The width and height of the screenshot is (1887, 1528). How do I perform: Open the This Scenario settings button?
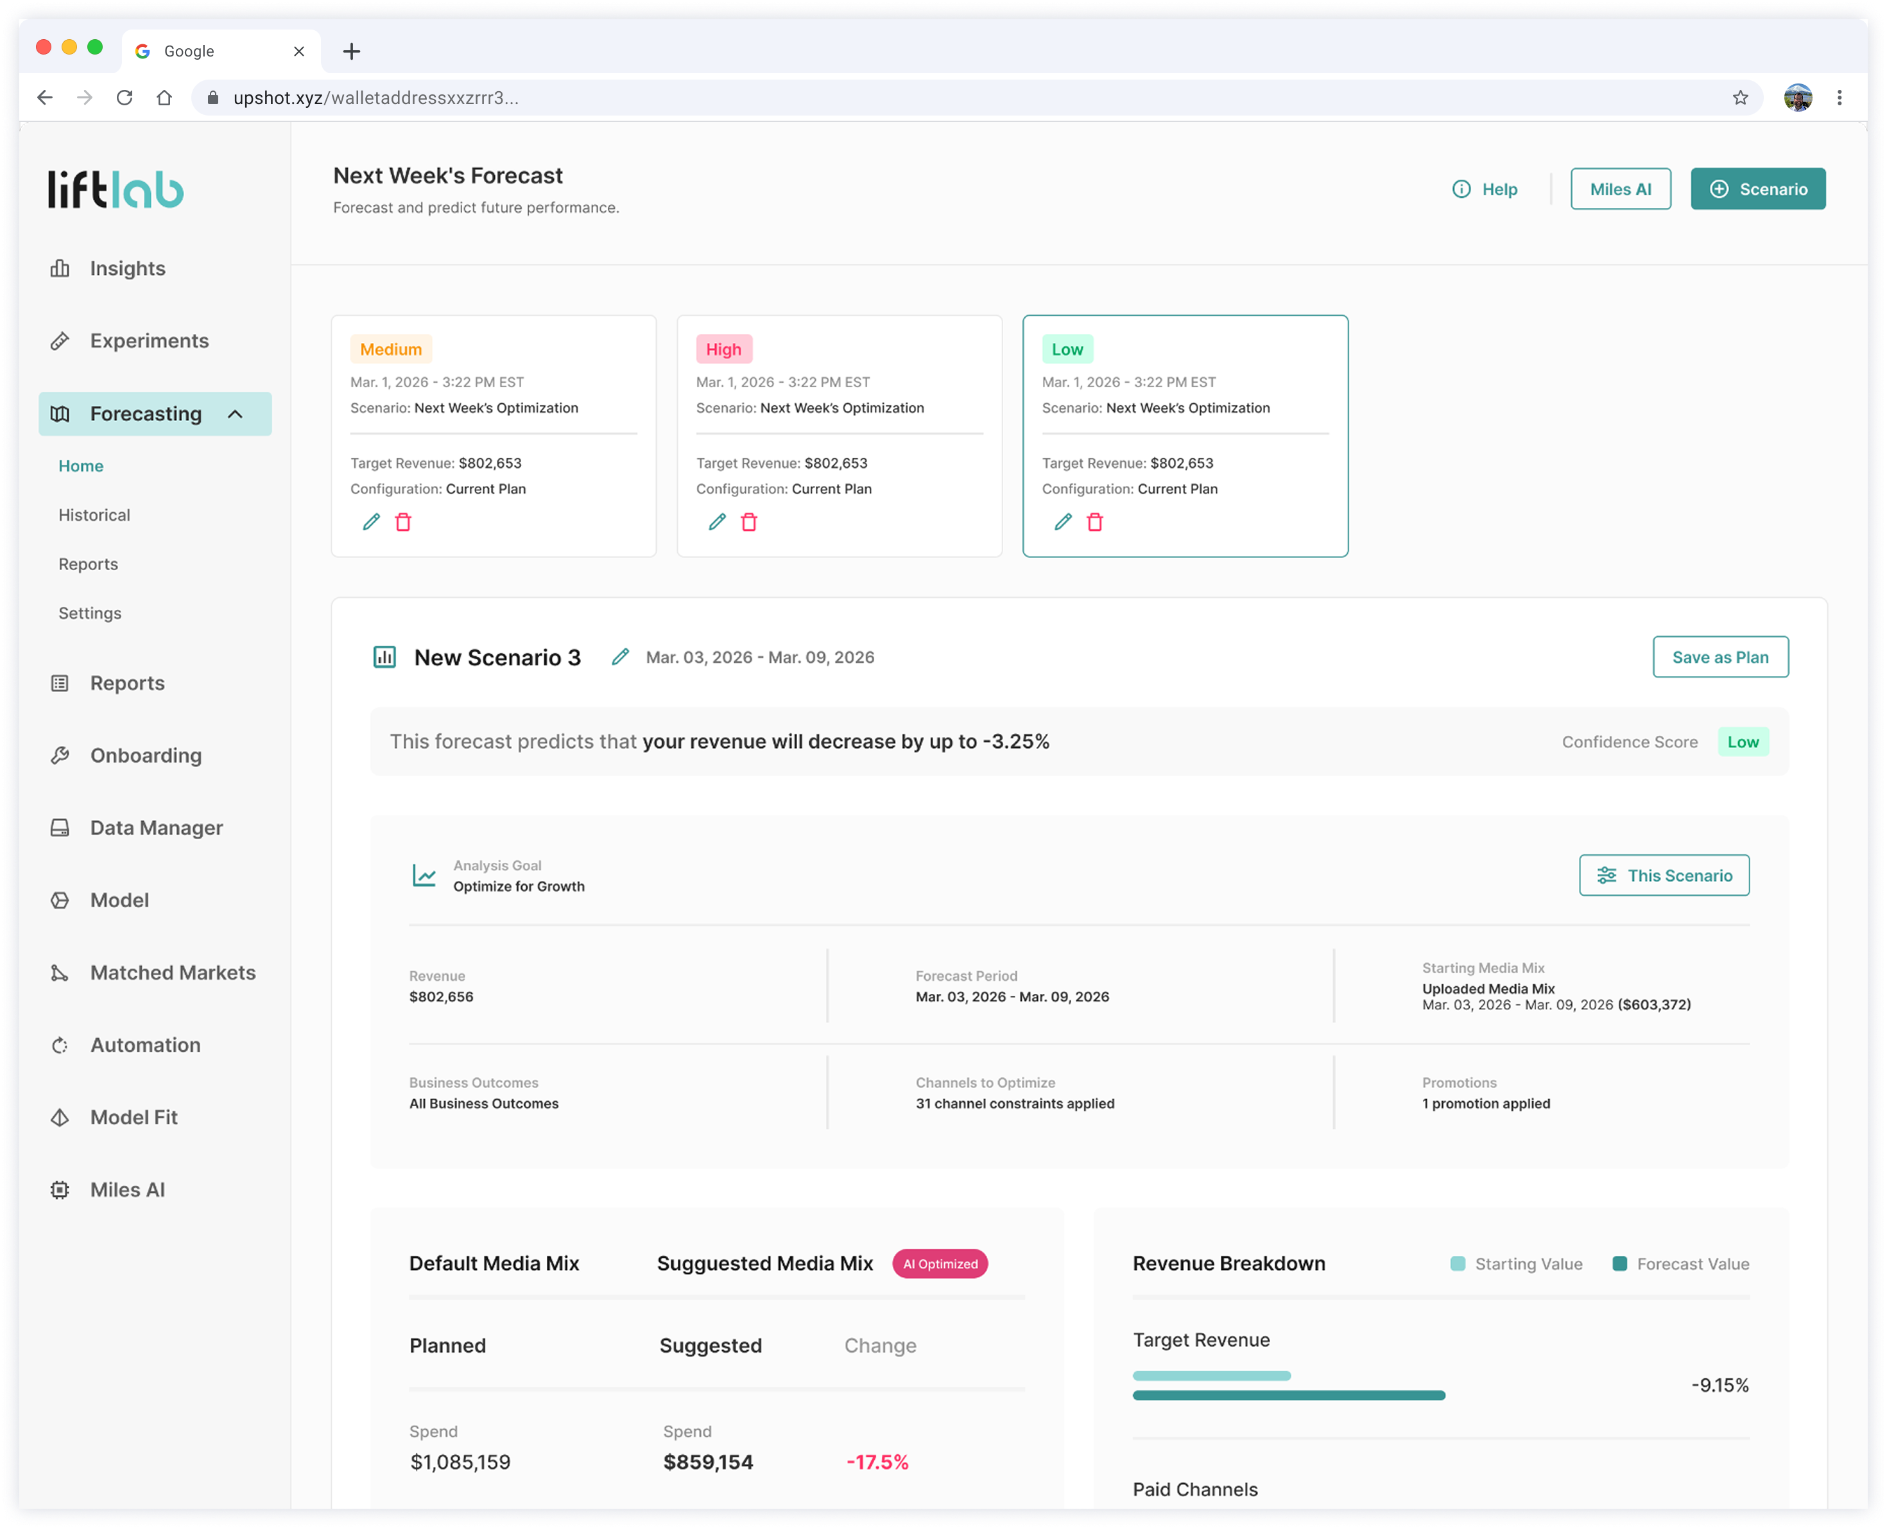pos(1664,875)
